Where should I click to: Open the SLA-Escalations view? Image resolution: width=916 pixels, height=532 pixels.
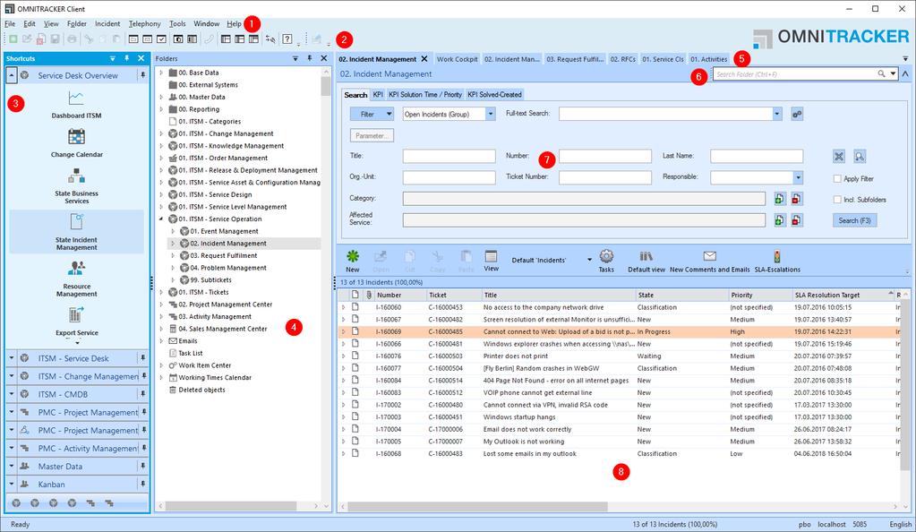coord(777,261)
